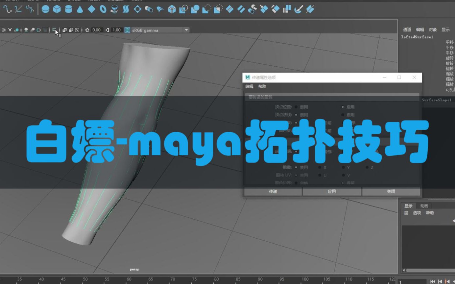Toggle use-all-lights bulb icon in viewport bar
The width and height of the screenshot is (455, 284).
pos(10,30)
